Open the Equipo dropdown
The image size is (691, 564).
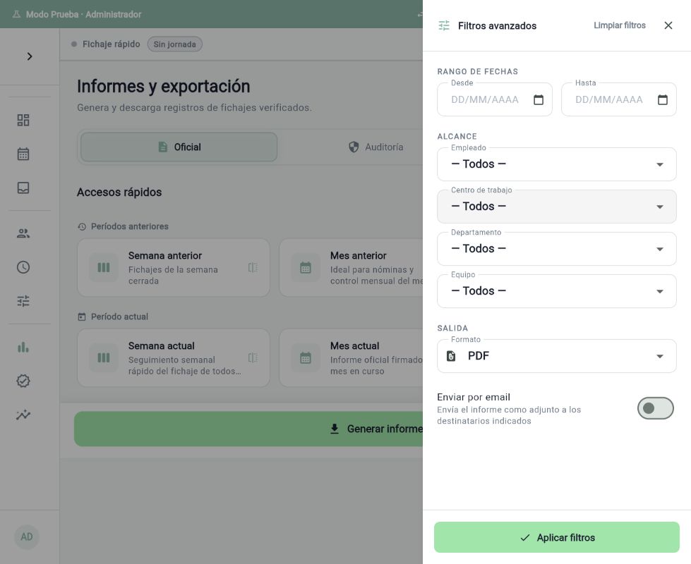pyautogui.click(x=557, y=291)
